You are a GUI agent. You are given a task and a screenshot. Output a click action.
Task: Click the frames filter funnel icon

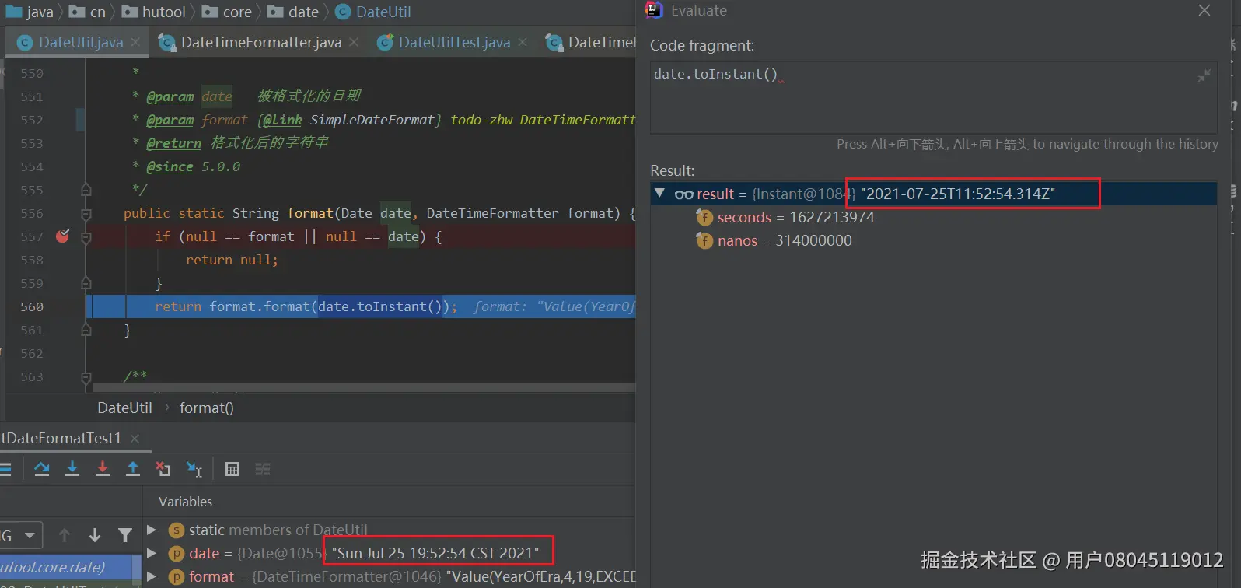click(125, 535)
